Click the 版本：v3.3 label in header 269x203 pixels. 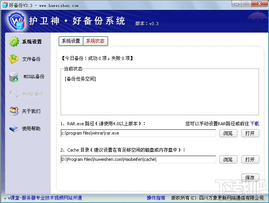pyautogui.click(x=147, y=24)
